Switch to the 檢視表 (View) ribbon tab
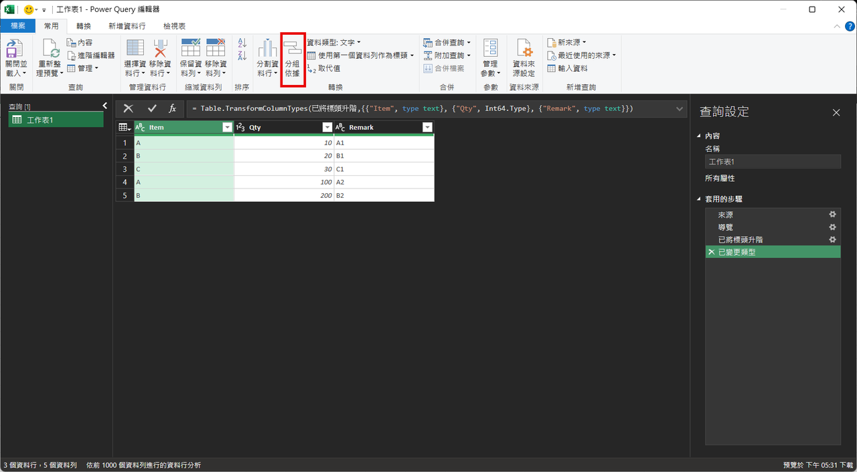 [x=175, y=26]
